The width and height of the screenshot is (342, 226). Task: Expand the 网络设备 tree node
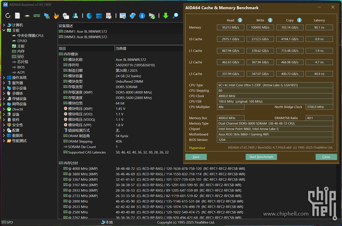4,104
